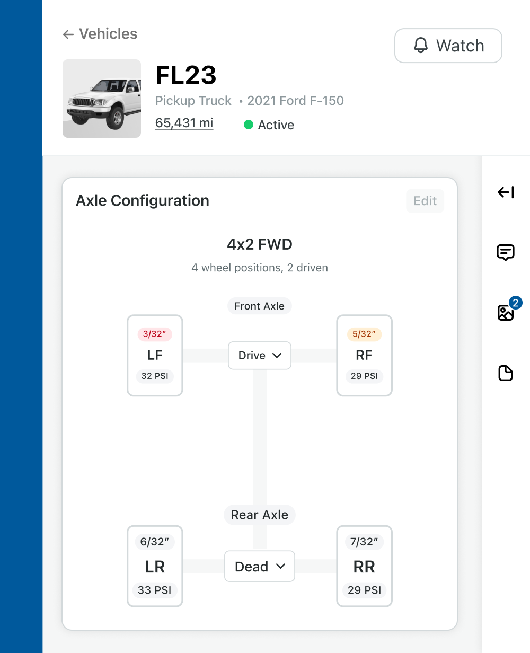The image size is (530, 653).
Task: Select the RR wheel position card
Action: tap(364, 566)
